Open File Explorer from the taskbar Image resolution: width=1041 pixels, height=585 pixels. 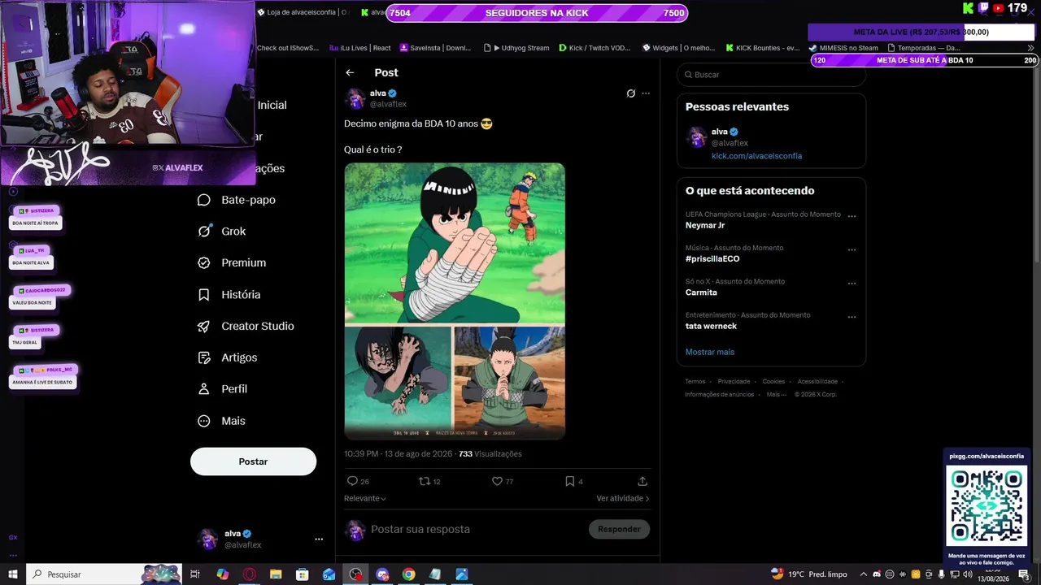(276, 574)
